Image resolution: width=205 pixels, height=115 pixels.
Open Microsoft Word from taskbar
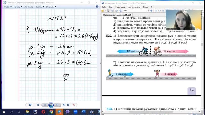pyautogui.click(x=83, y=112)
